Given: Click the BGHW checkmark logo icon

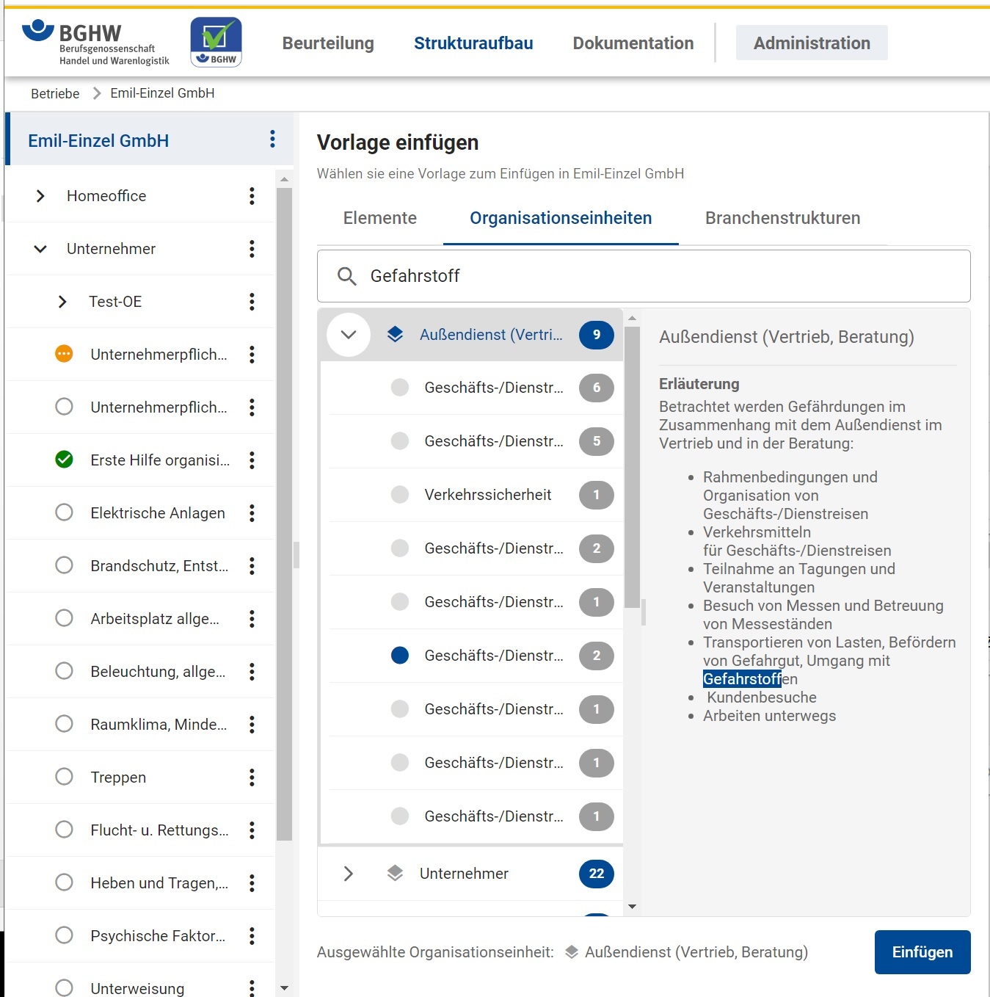Looking at the screenshot, I should 216,43.
